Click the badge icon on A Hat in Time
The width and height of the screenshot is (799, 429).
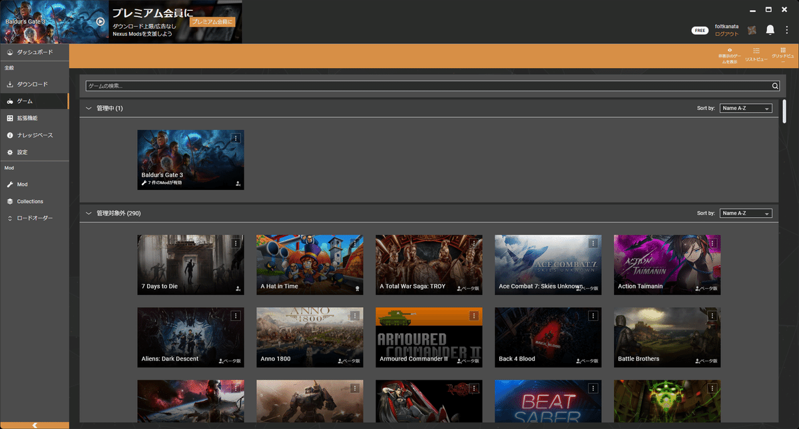click(357, 288)
